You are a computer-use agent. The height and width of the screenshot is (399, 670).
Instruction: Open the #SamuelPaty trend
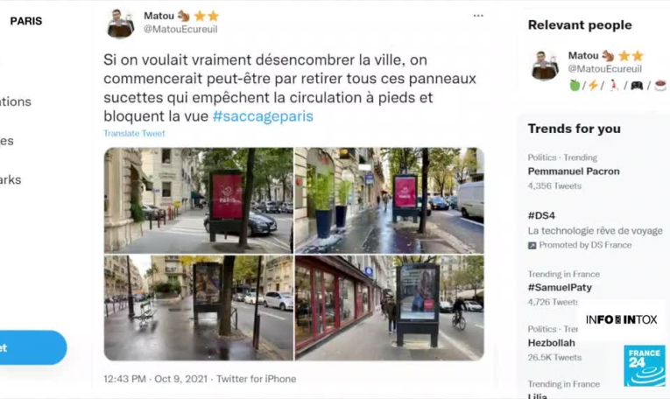coord(560,288)
